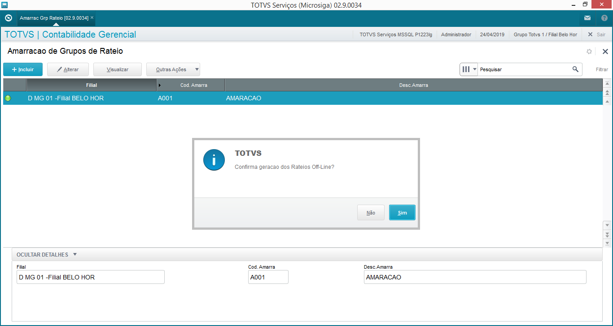The image size is (613, 326).
Task: Click the Alterar button
Action: (x=68, y=69)
